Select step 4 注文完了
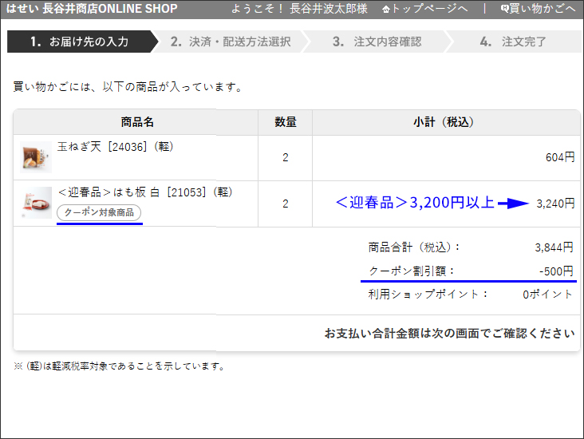Image resolution: width=584 pixels, height=439 pixels. tap(513, 42)
